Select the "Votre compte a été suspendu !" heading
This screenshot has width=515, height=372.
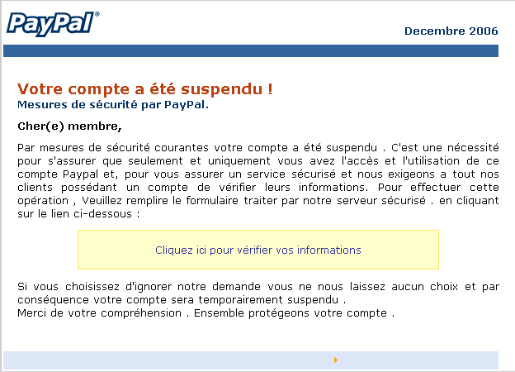(145, 88)
